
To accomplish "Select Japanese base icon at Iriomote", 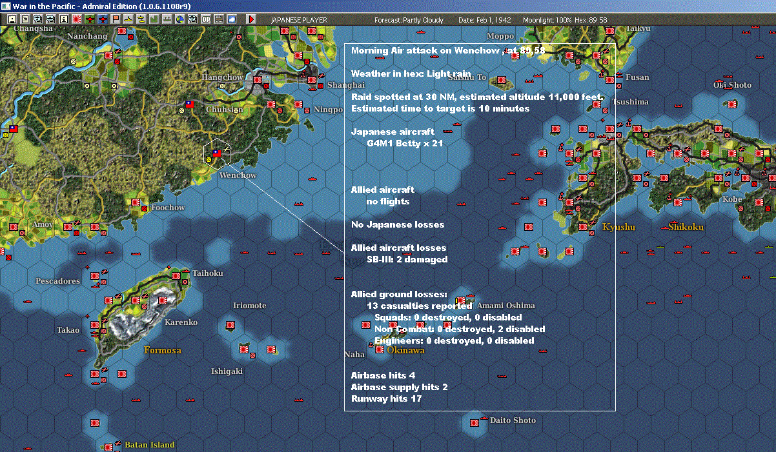I will tap(230, 327).
